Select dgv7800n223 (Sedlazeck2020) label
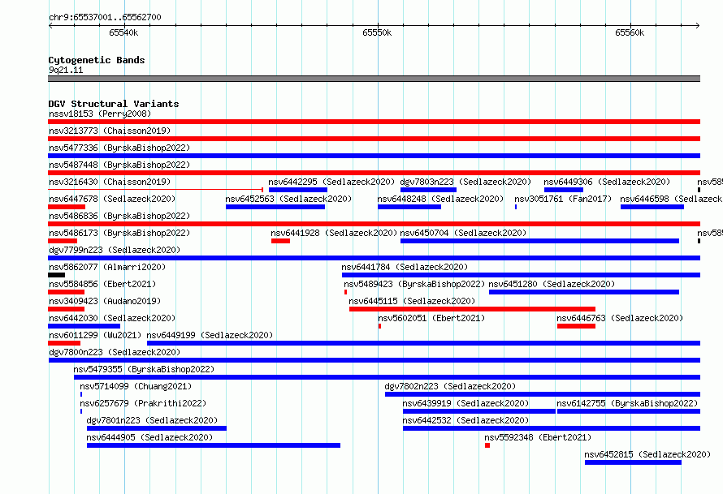Image resolution: width=723 pixels, height=494 pixels. (x=115, y=352)
